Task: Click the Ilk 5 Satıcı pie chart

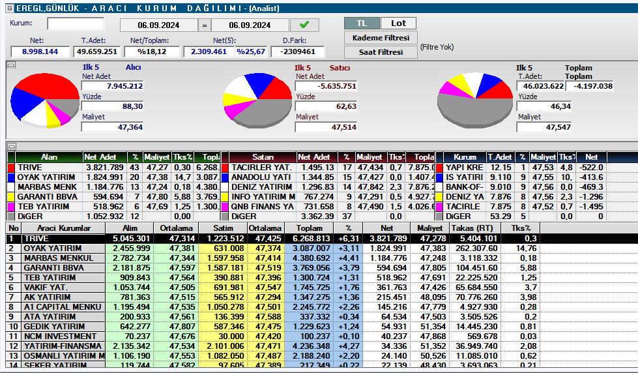Action: tap(257, 100)
